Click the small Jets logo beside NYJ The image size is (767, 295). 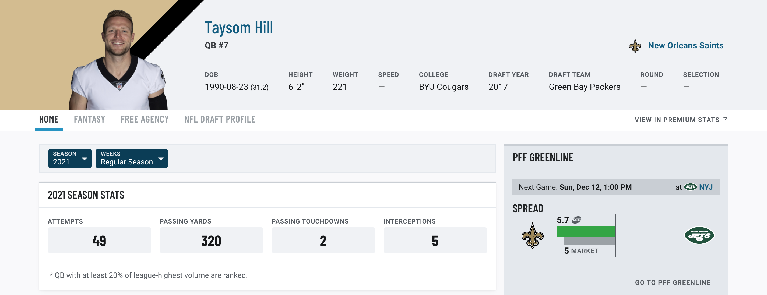pyautogui.click(x=690, y=187)
